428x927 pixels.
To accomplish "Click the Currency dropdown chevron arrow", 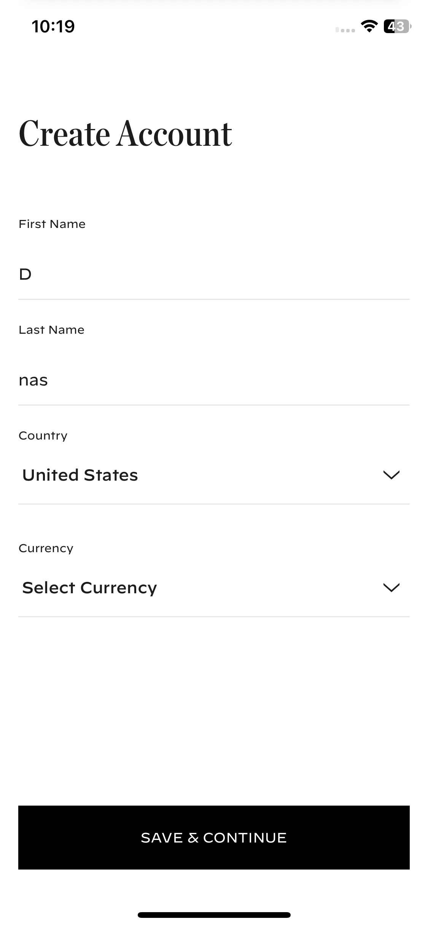I will (391, 588).
